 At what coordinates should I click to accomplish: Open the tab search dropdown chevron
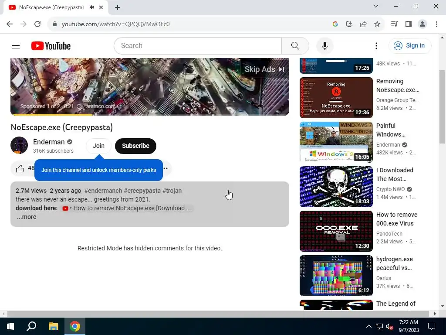(376, 6)
